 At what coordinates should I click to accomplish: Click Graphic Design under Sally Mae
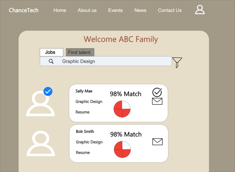click(x=89, y=101)
